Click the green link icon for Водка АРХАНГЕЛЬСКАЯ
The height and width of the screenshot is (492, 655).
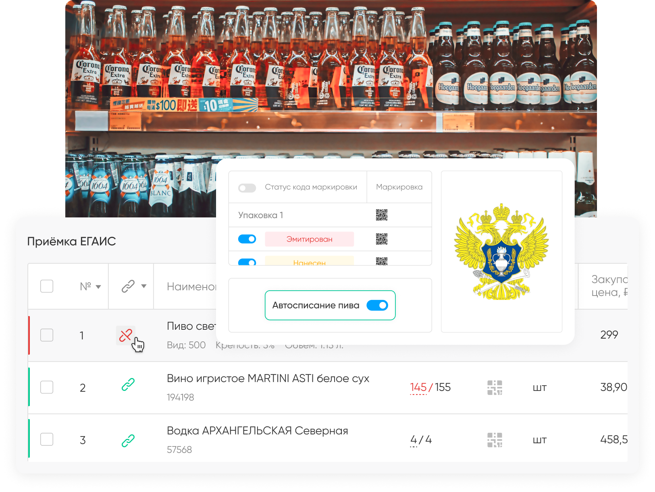point(128,440)
